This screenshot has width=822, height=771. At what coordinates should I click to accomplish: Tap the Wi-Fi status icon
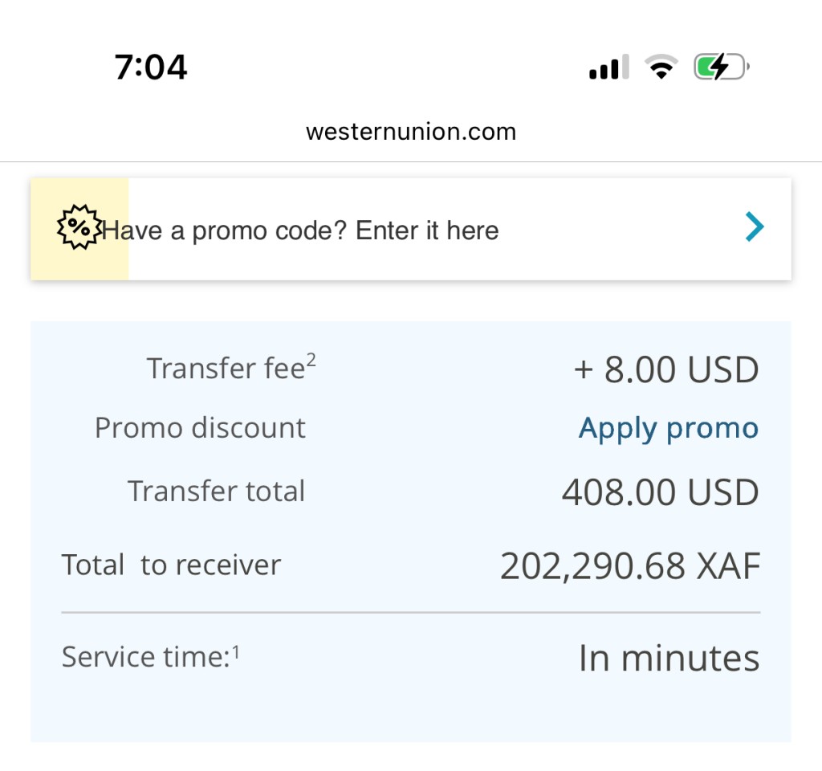661,67
